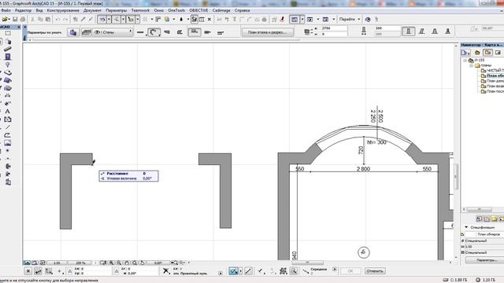This screenshot has height=283, width=504.
Task: Select the Text tool (A) in toolbox
Action: click(8, 112)
